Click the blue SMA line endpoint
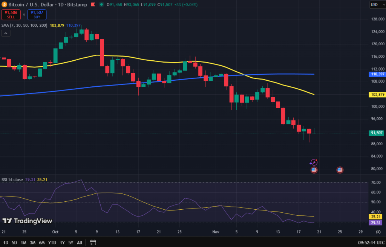The width and height of the screenshot is (386, 247). point(314,74)
